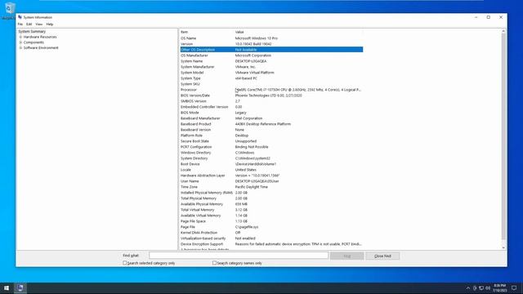The width and height of the screenshot is (523, 294).
Task: Click the volume tray icon
Action: (488, 288)
